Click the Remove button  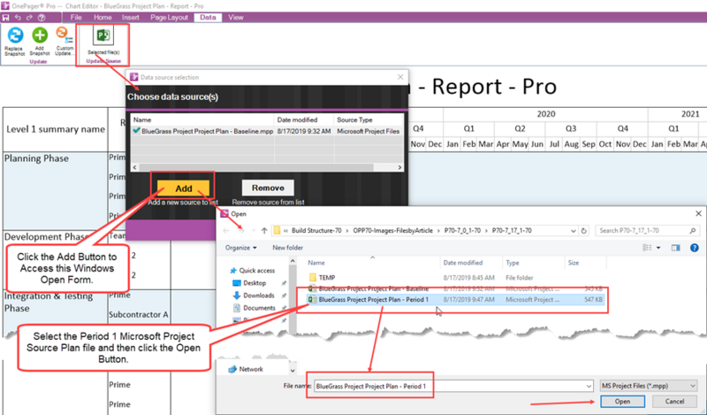[268, 188]
